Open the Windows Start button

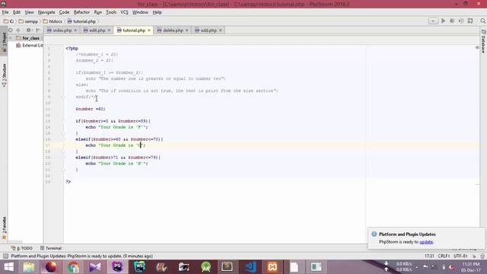9,267
